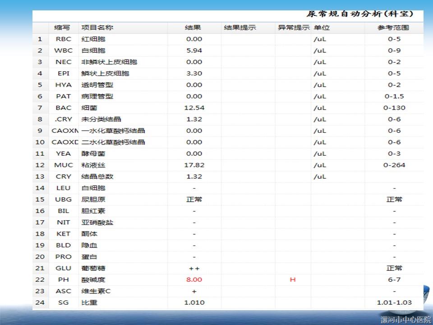Click the 参考范围 column header
433x325 pixels.
tap(394, 28)
